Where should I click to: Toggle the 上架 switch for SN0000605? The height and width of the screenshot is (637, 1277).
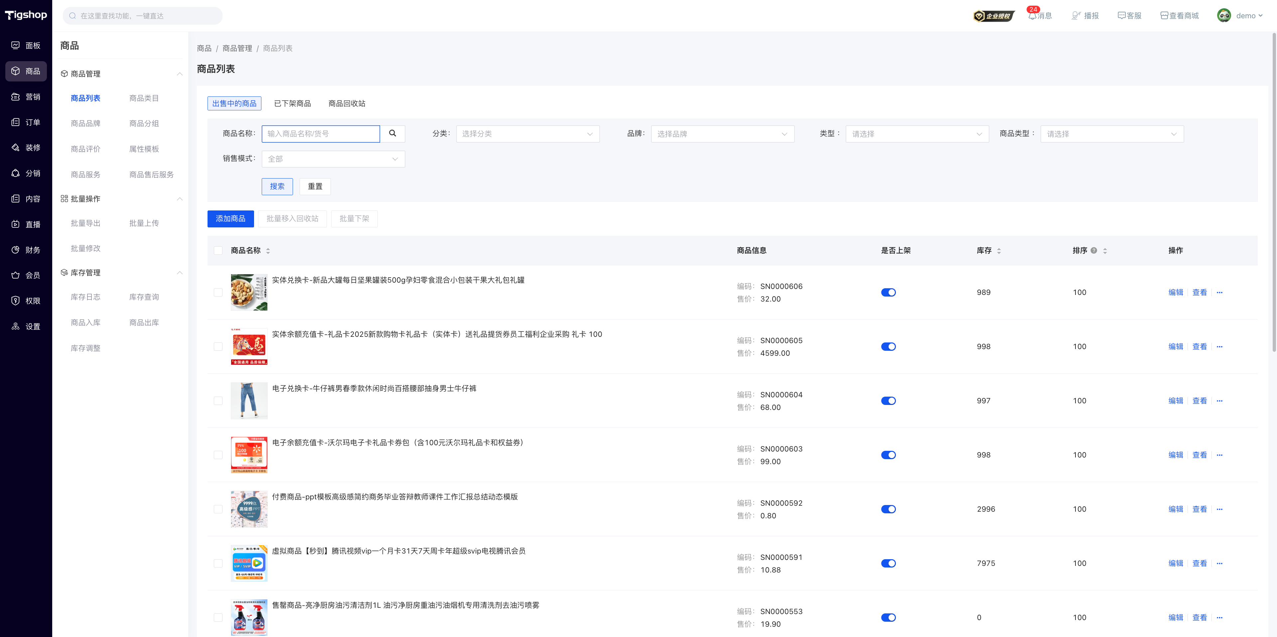(888, 346)
